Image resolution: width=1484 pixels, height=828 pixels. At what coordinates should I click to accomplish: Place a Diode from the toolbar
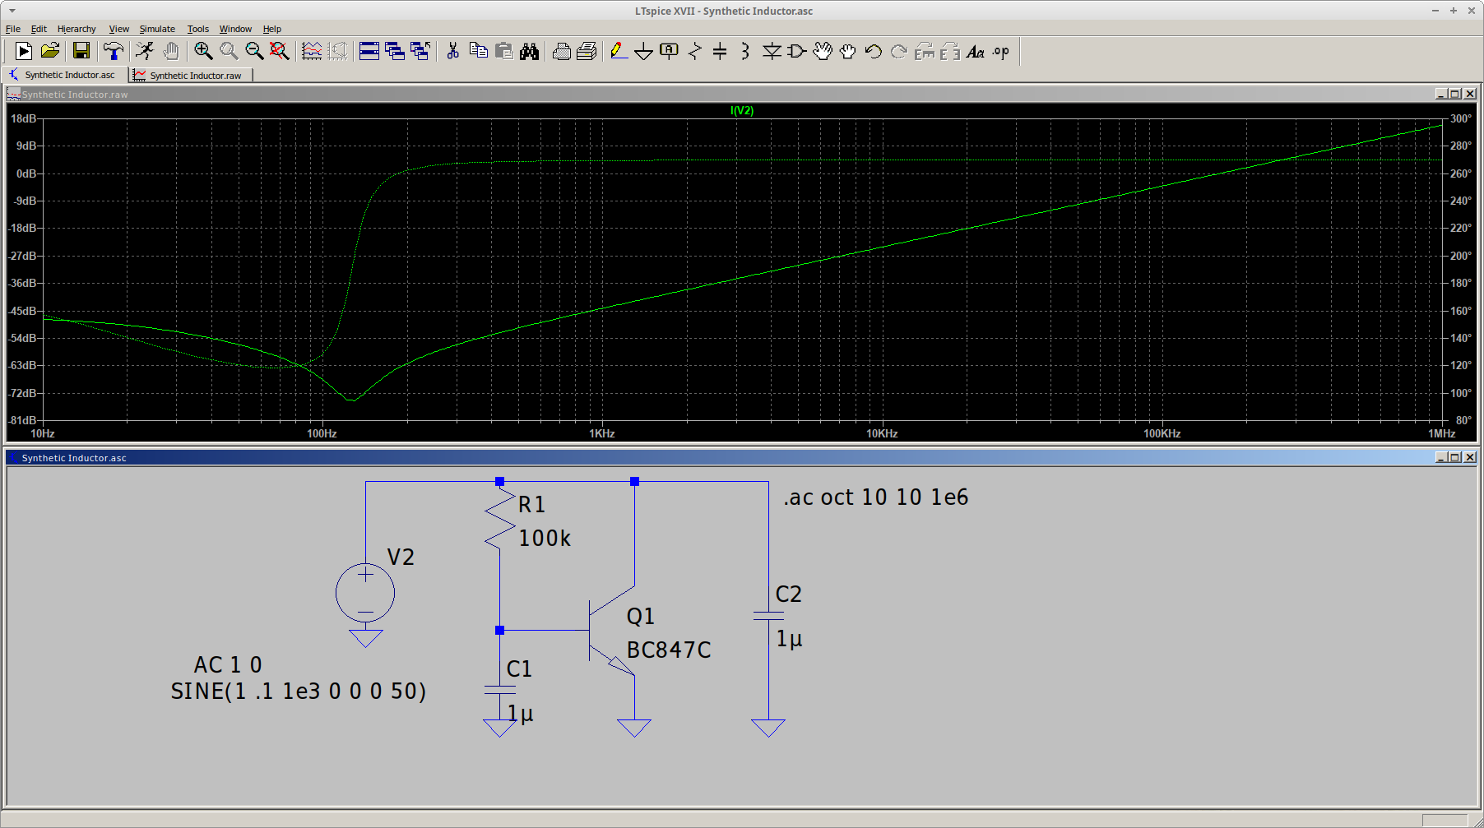coord(772,51)
